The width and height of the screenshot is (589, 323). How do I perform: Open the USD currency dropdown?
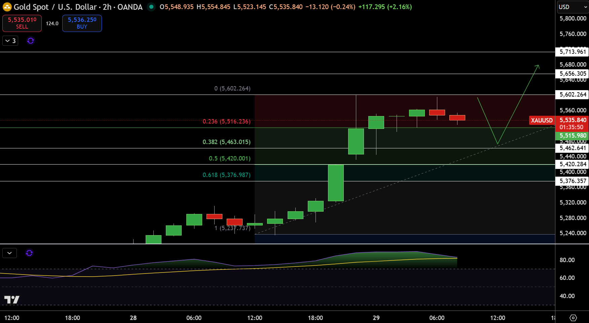click(x=573, y=7)
